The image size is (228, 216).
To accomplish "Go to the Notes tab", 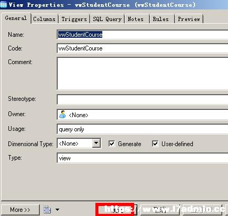I will point(136,19).
